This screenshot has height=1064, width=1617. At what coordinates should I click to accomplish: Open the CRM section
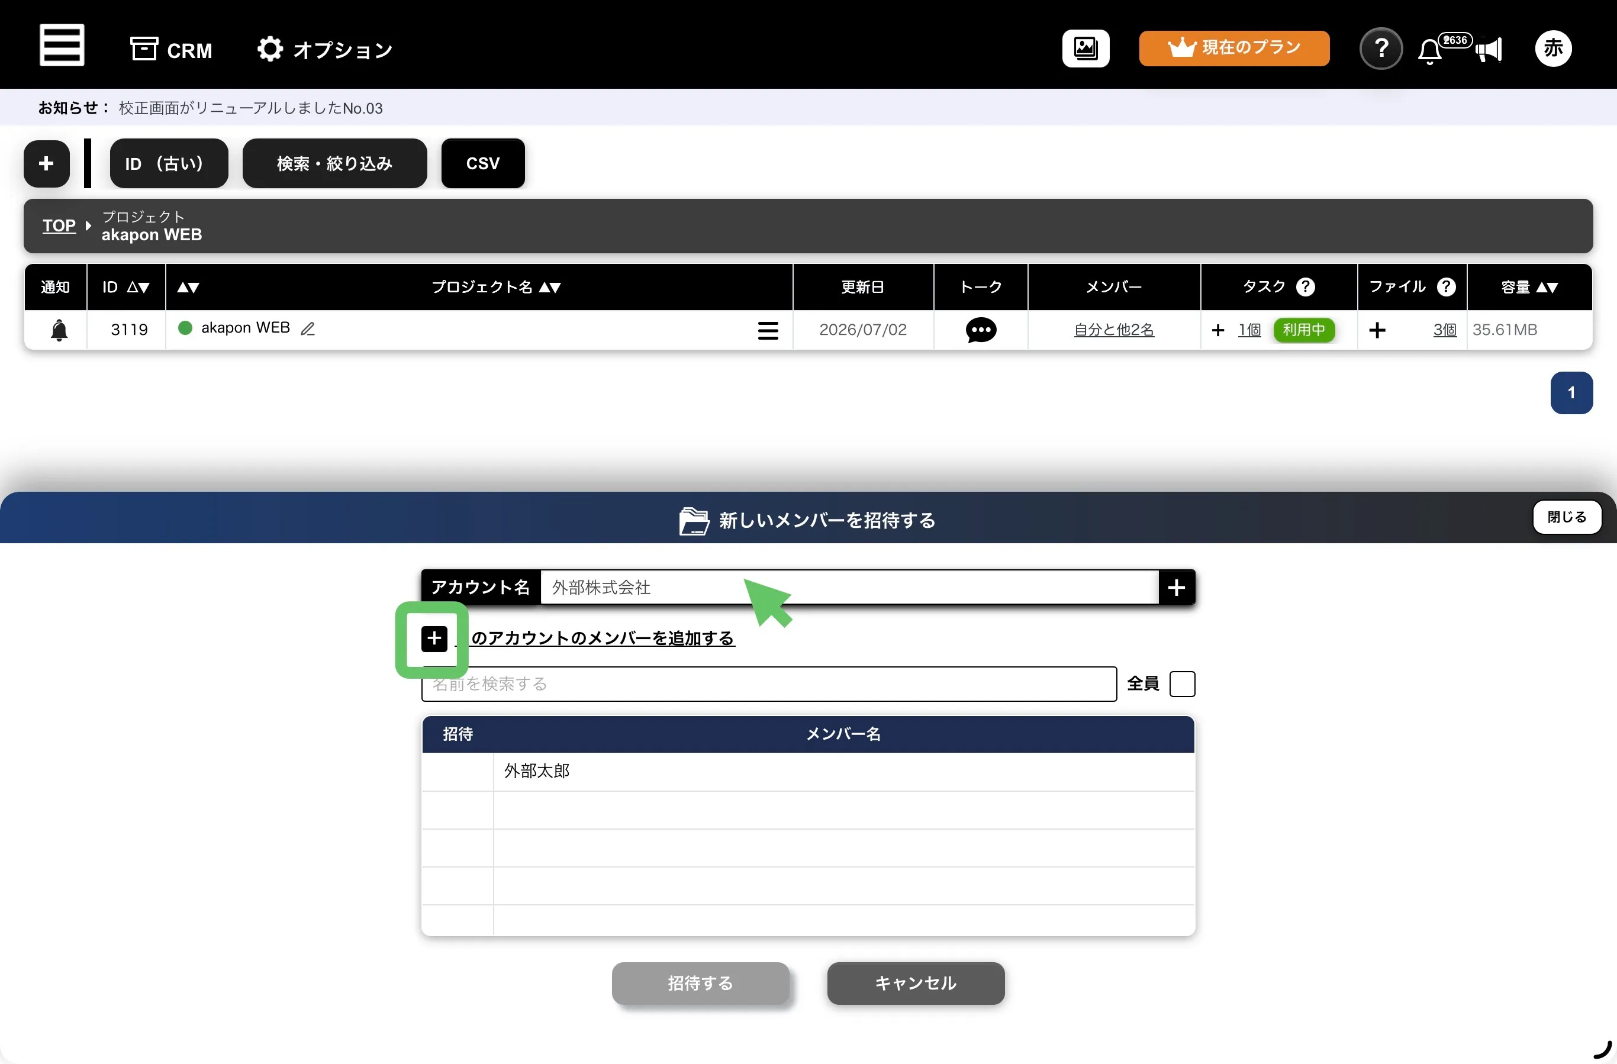tap(171, 50)
